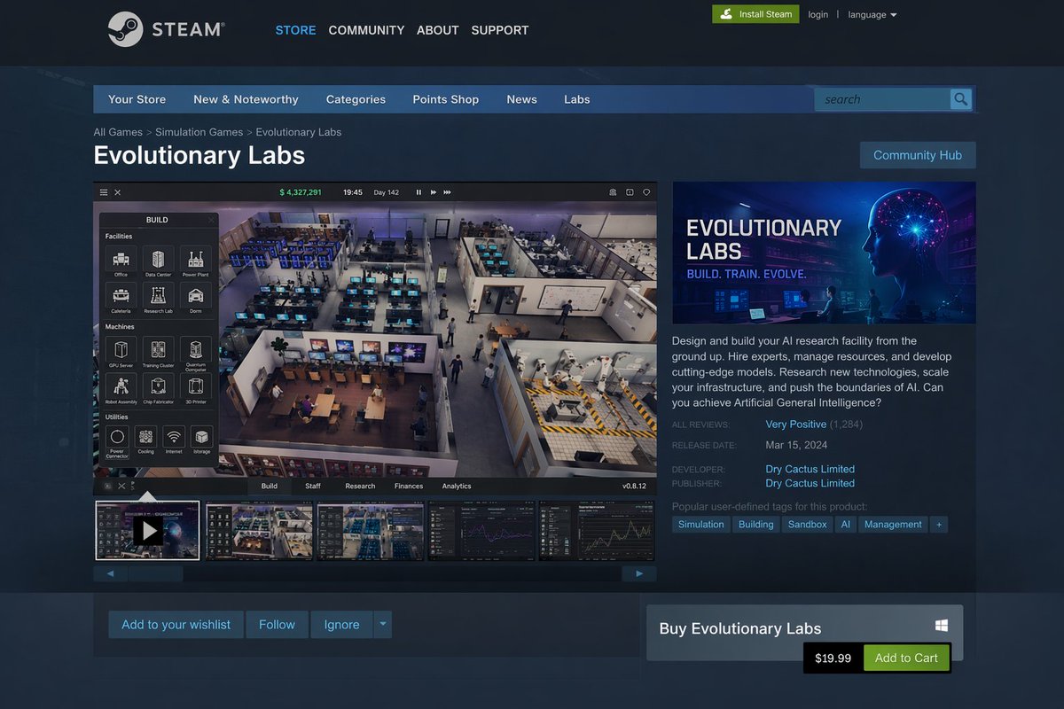Select the Dorm facility icon

pos(195,296)
